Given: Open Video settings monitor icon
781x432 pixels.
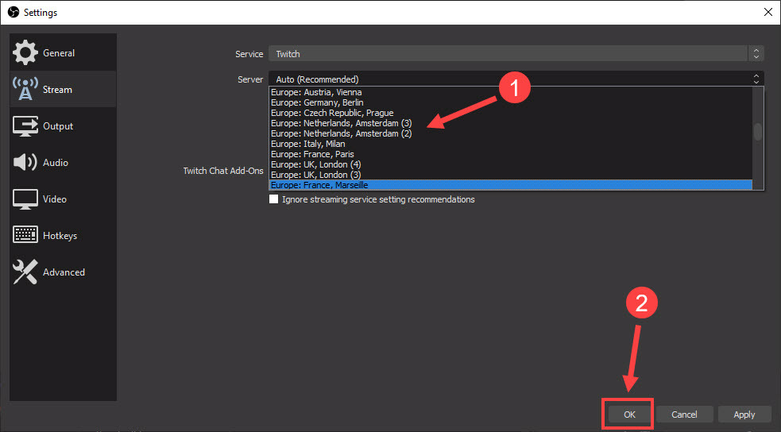Looking at the screenshot, I should click(25, 199).
